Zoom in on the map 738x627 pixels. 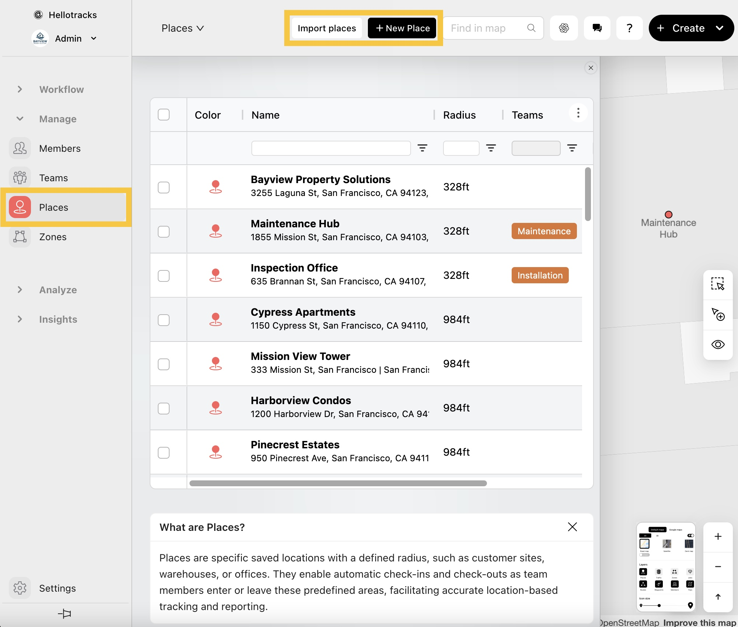pyautogui.click(x=717, y=537)
